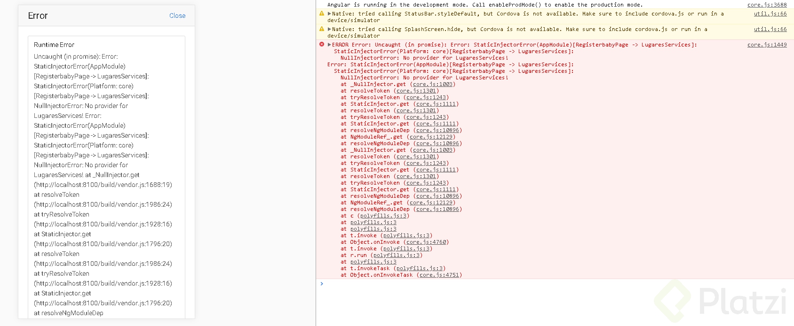Select the 'Runtime Error' heading text
This screenshot has height=326, width=794.
click(x=54, y=45)
